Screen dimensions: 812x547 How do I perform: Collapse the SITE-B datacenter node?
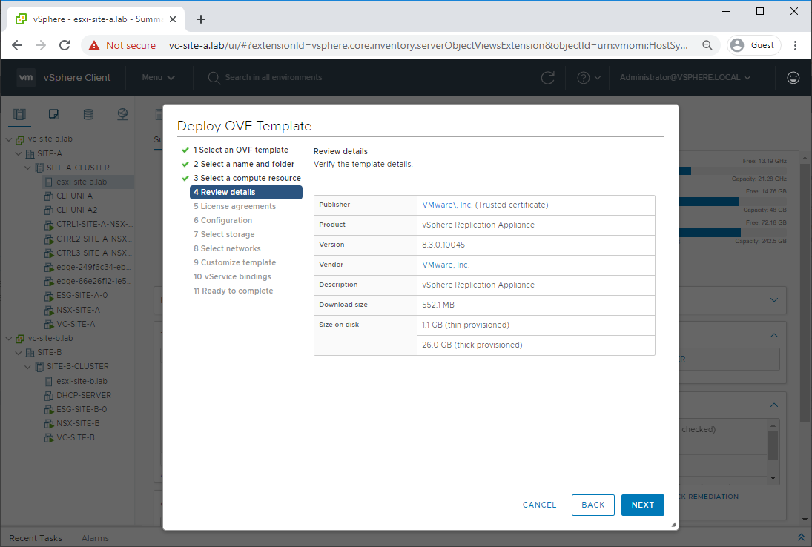(19, 352)
